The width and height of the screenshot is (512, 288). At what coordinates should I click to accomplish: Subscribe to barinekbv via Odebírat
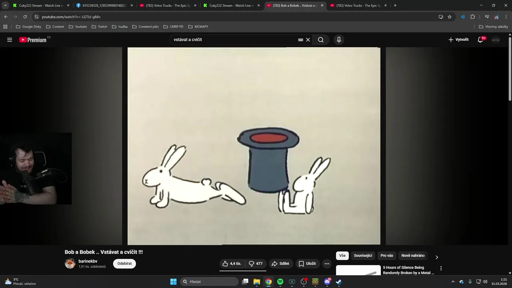pos(124,264)
